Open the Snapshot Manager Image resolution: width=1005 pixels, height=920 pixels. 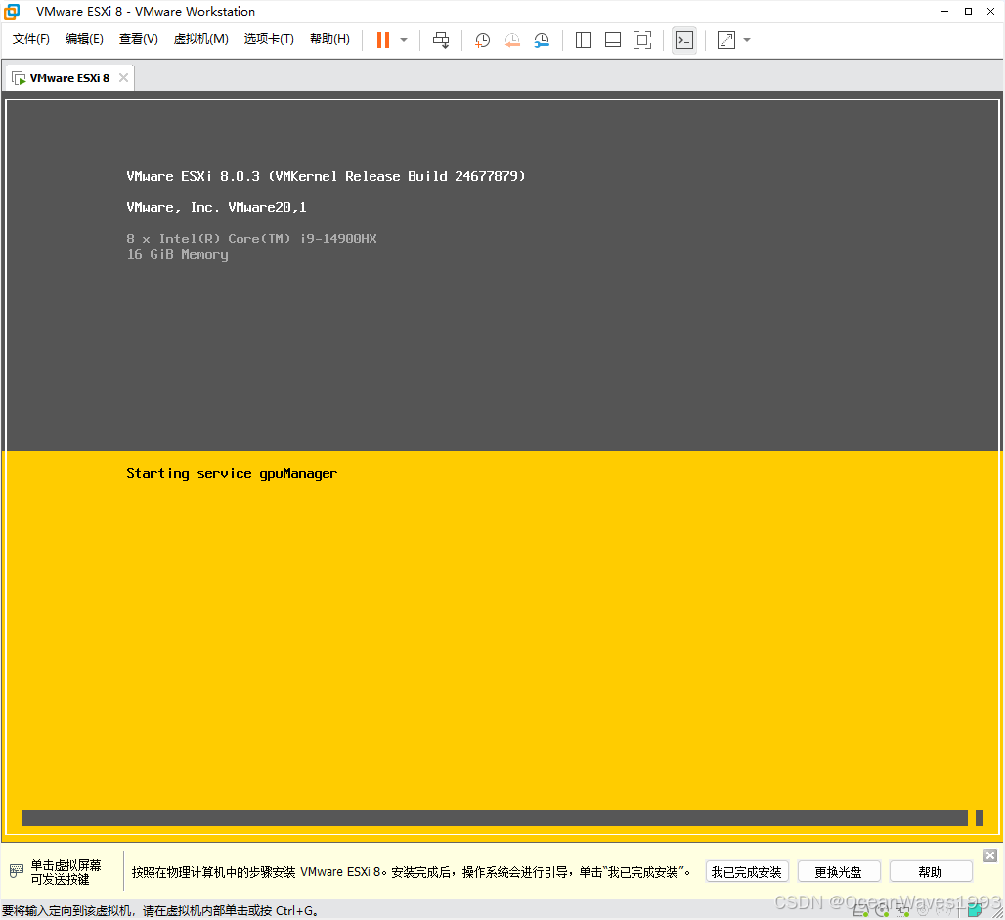[542, 40]
